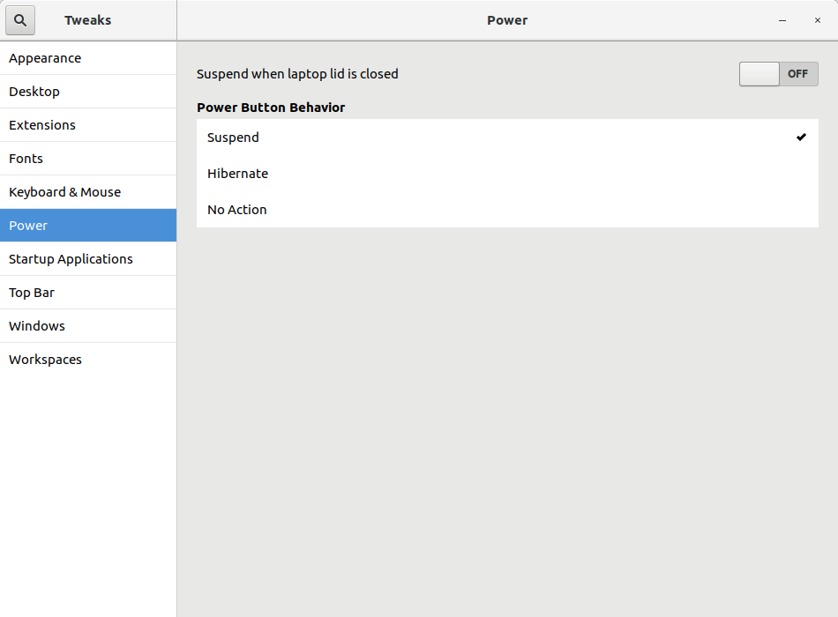
Task: Click the checkmark next to Suspend
Action: pyautogui.click(x=801, y=137)
